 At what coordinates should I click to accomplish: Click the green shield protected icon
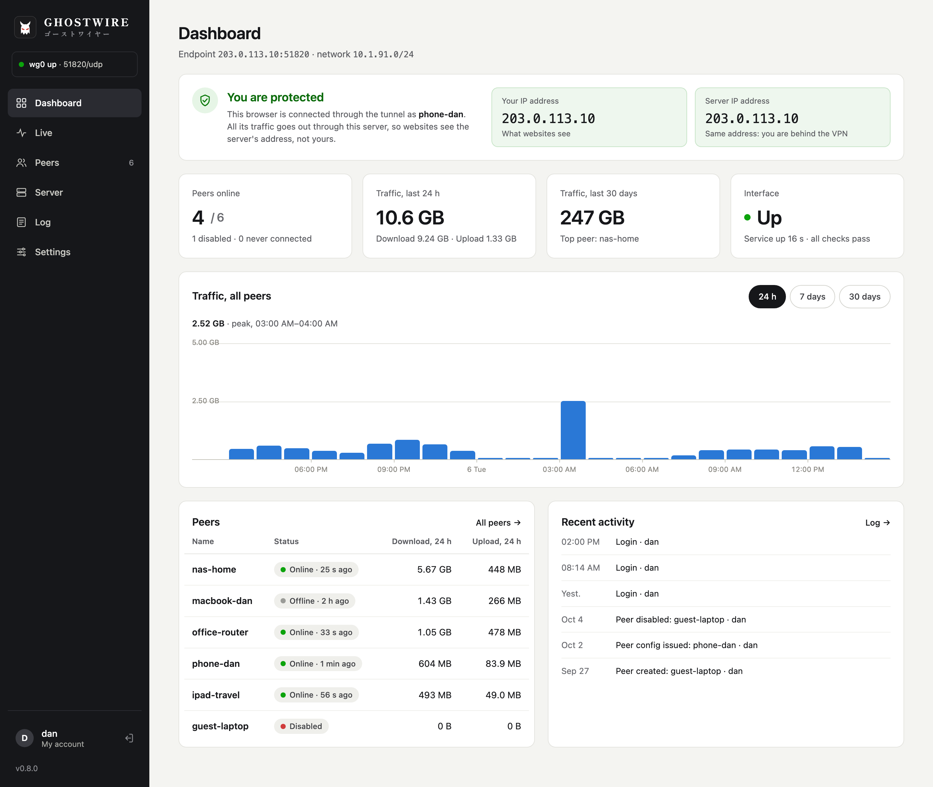pyautogui.click(x=205, y=100)
